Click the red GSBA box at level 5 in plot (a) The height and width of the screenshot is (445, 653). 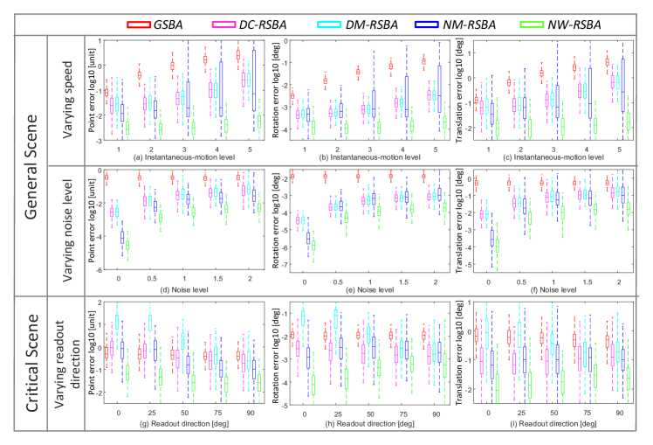coord(238,54)
